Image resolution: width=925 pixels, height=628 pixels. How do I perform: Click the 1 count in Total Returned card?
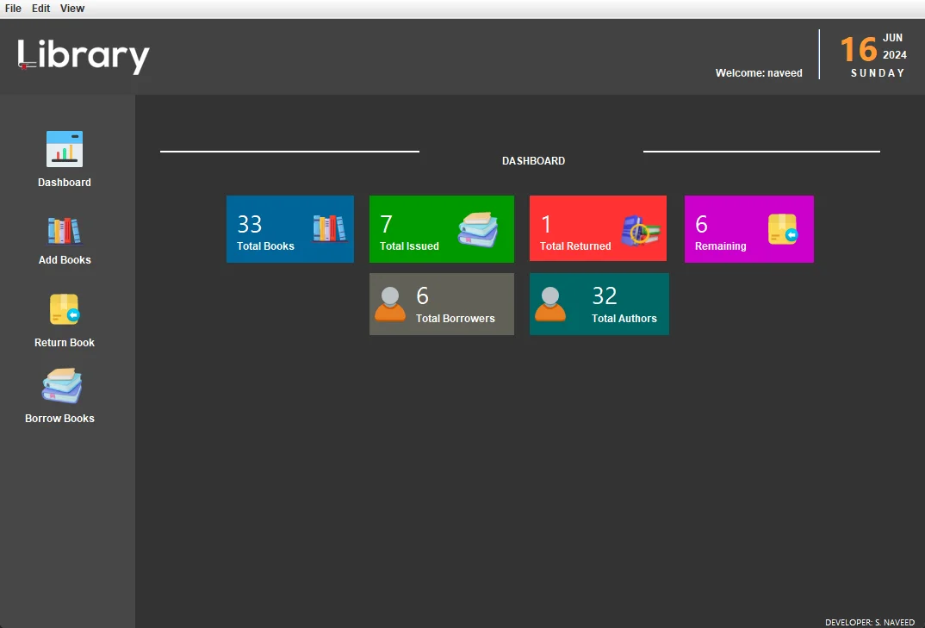(x=546, y=224)
